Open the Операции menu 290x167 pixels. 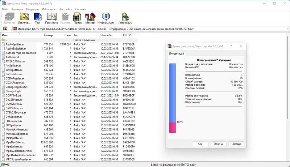click(32, 9)
